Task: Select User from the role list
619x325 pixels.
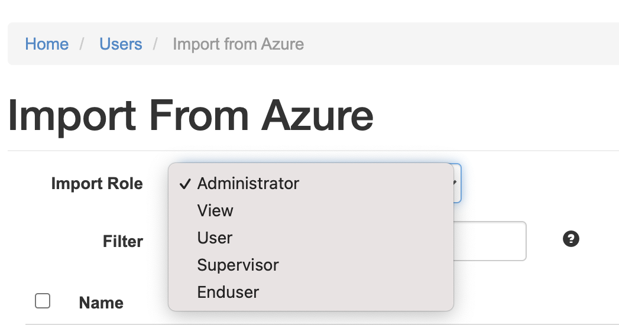Action: 215,238
